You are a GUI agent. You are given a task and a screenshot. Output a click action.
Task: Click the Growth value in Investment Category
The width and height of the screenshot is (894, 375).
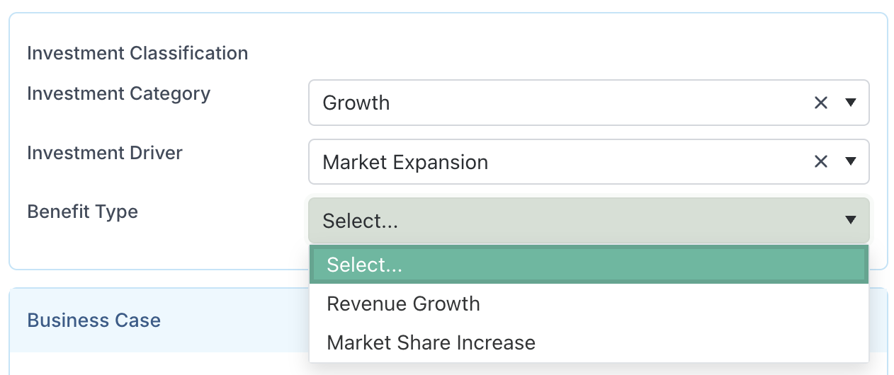356,103
